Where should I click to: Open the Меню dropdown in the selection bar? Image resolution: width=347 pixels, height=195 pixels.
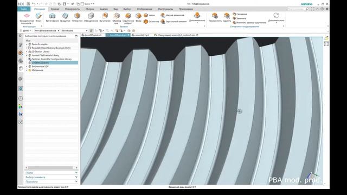(25, 30)
